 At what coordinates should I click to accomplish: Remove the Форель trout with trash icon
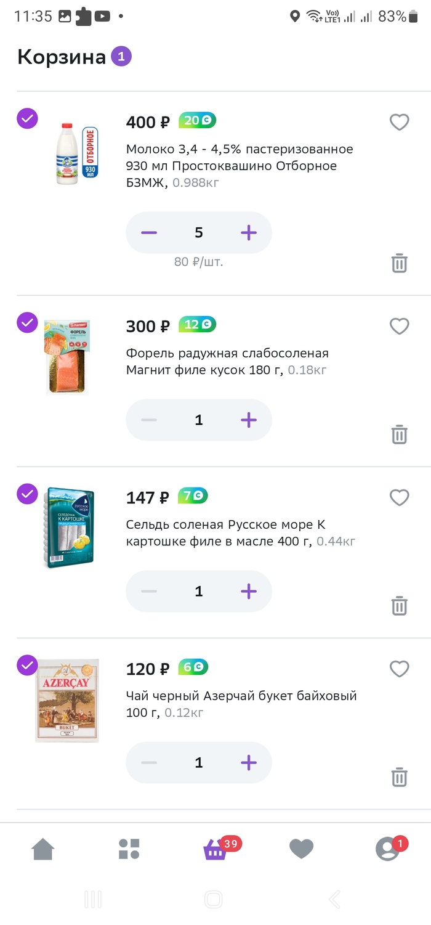[x=400, y=434]
